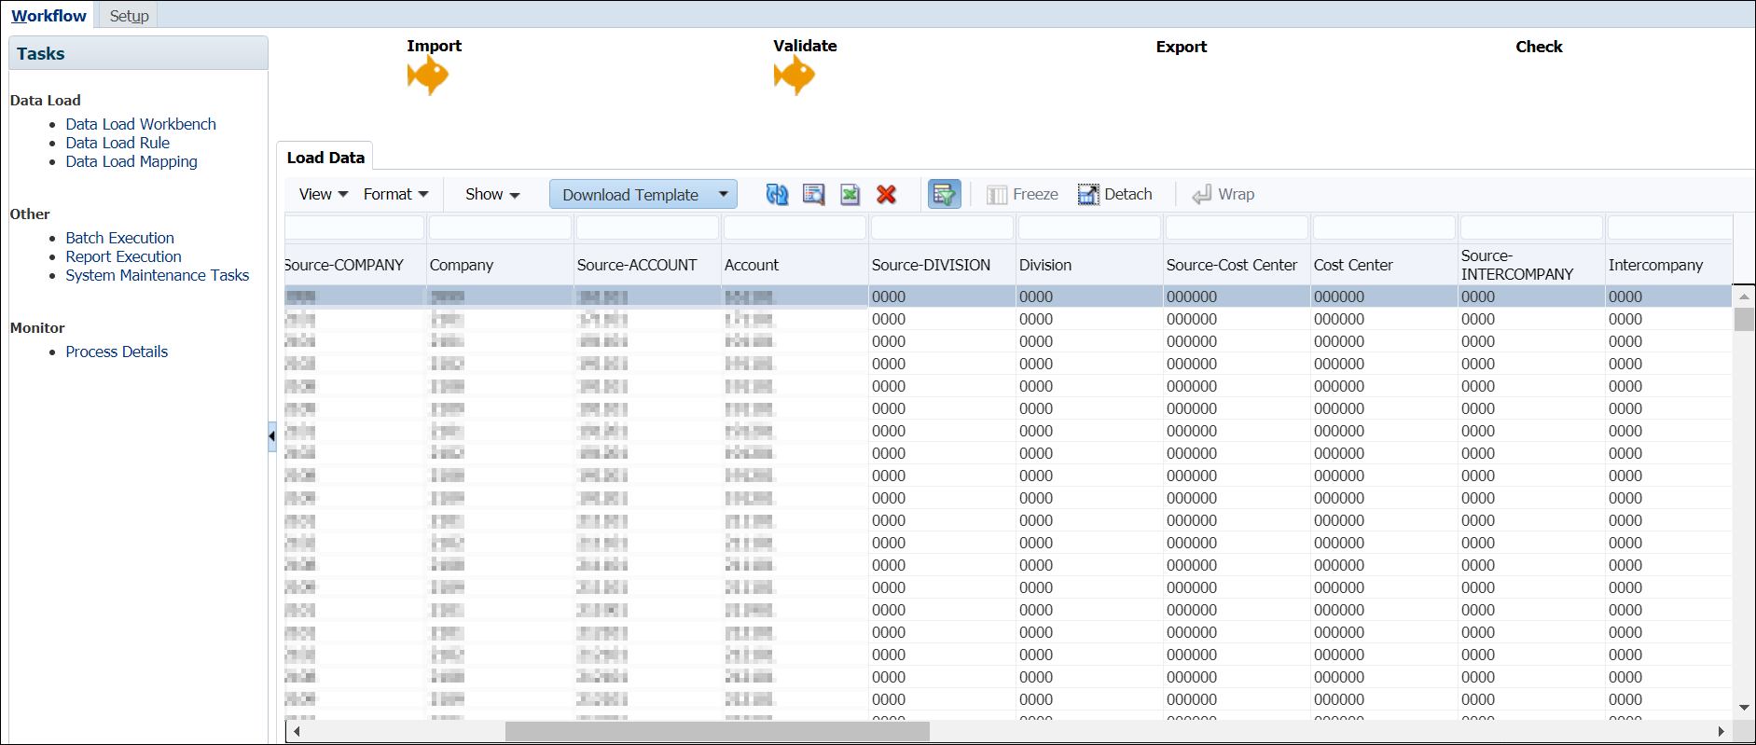The width and height of the screenshot is (1756, 745).
Task: Open the System Maintenance Tasks link
Action: pos(158,275)
